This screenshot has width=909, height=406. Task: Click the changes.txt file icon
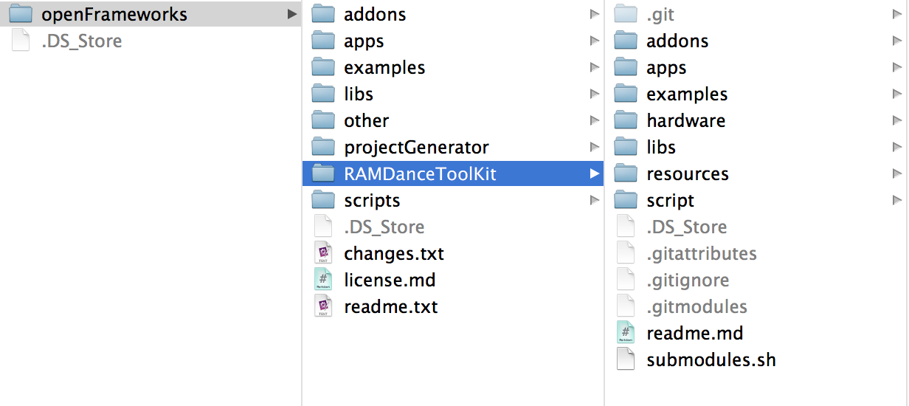323,253
